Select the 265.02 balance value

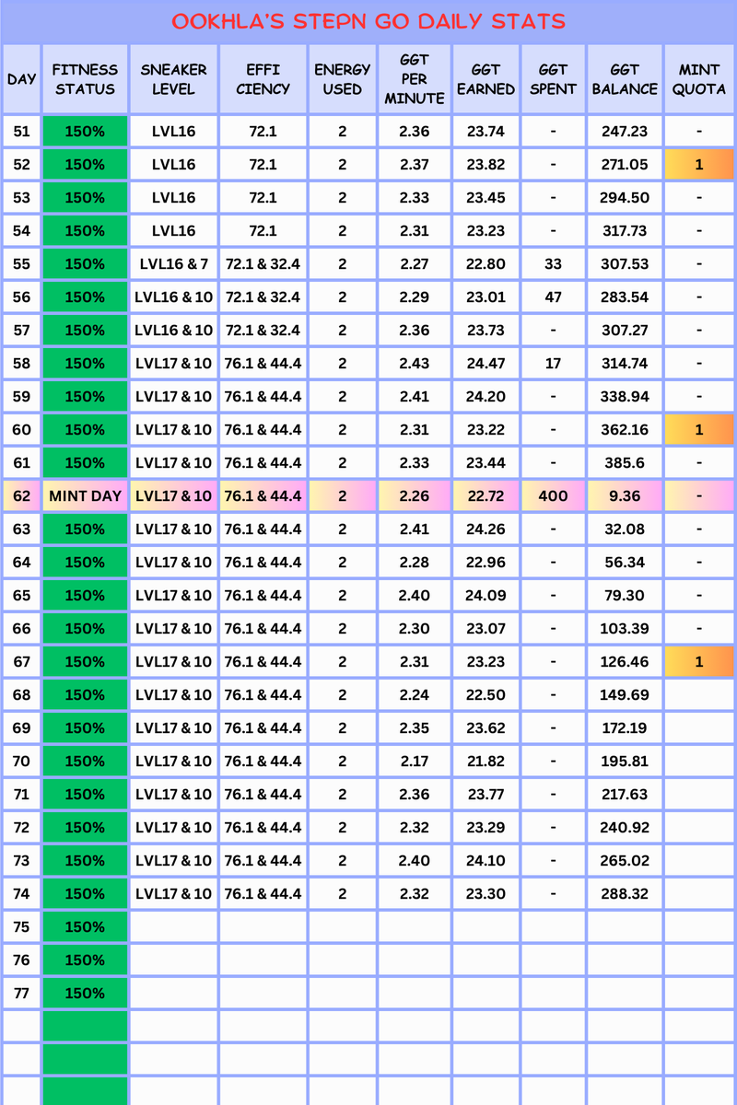click(625, 861)
